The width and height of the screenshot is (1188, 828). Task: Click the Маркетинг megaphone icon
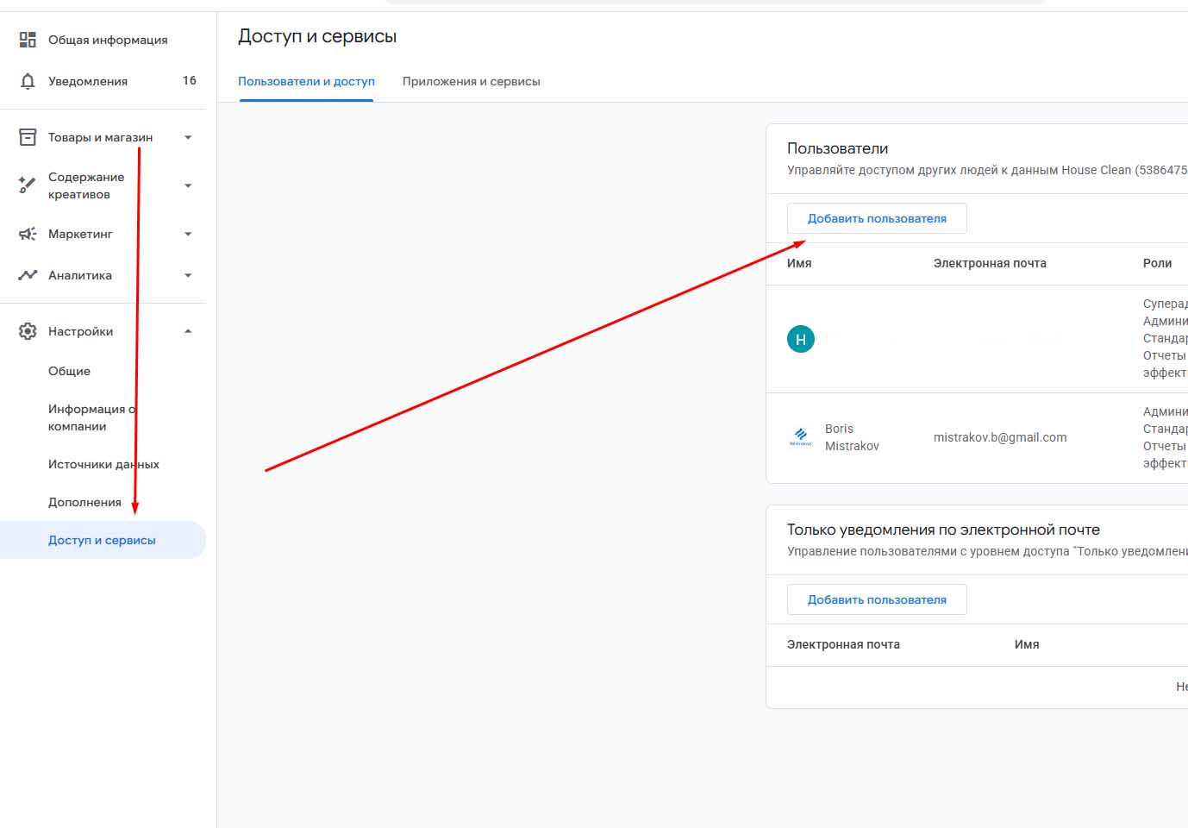pyautogui.click(x=28, y=234)
